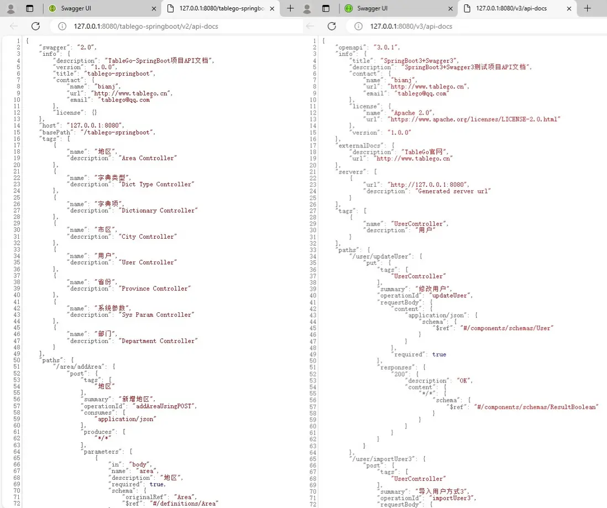
Task: Click the tablego@qq.com email in left JSON
Action: pos(124,99)
